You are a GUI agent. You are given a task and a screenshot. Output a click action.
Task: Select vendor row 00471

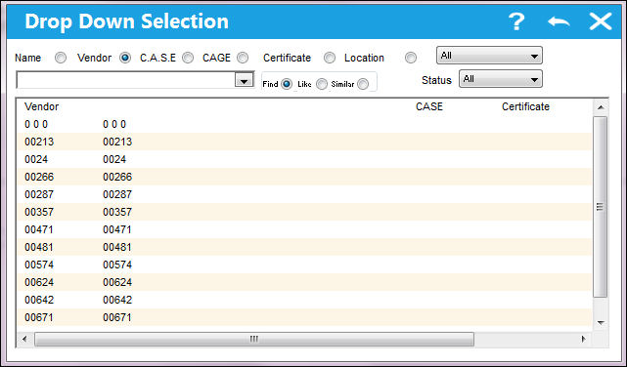pyautogui.click(x=304, y=229)
